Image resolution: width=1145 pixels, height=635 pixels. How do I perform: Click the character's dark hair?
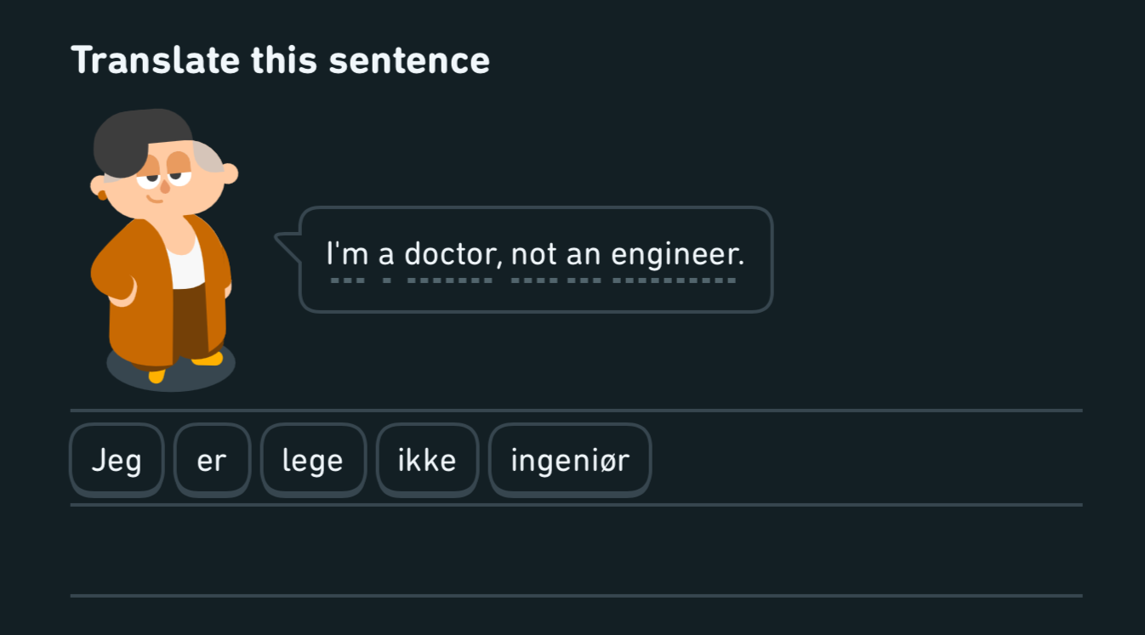click(136, 140)
